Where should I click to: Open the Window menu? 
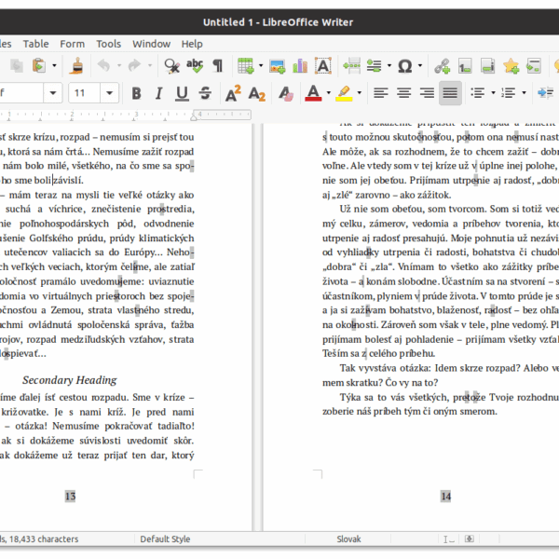152,44
